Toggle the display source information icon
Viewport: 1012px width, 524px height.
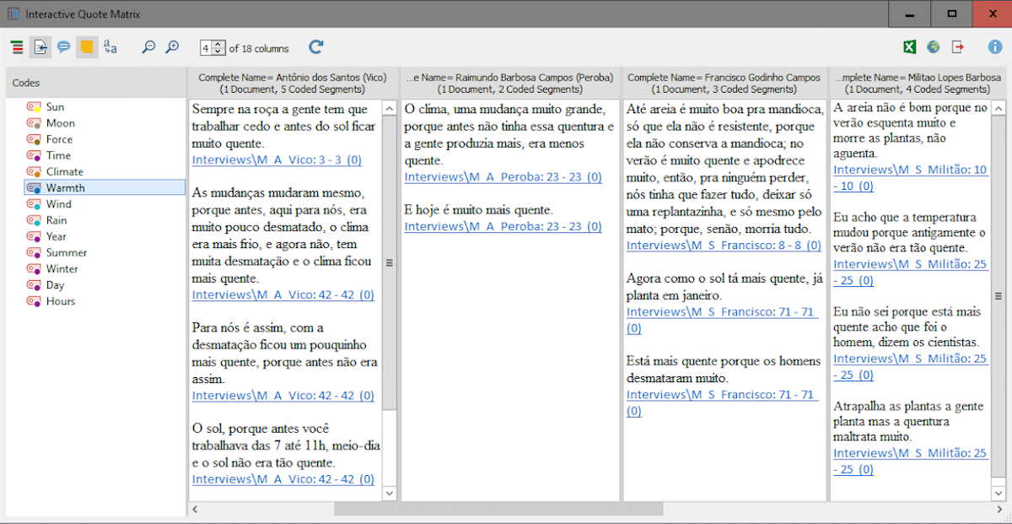(x=40, y=48)
